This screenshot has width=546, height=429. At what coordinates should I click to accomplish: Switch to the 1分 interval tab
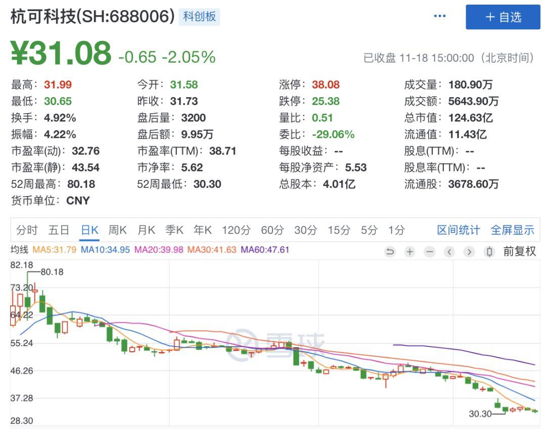[x=396, y=230]
